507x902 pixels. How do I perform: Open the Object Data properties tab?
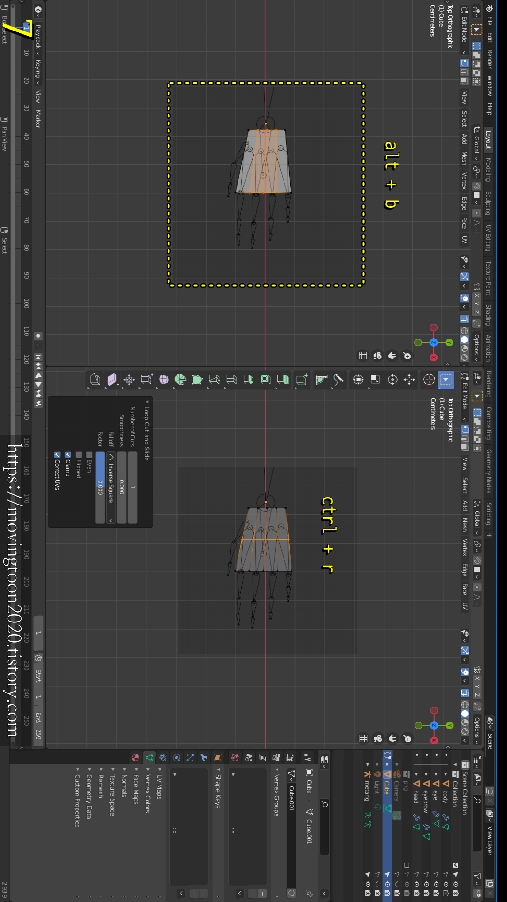149,758
